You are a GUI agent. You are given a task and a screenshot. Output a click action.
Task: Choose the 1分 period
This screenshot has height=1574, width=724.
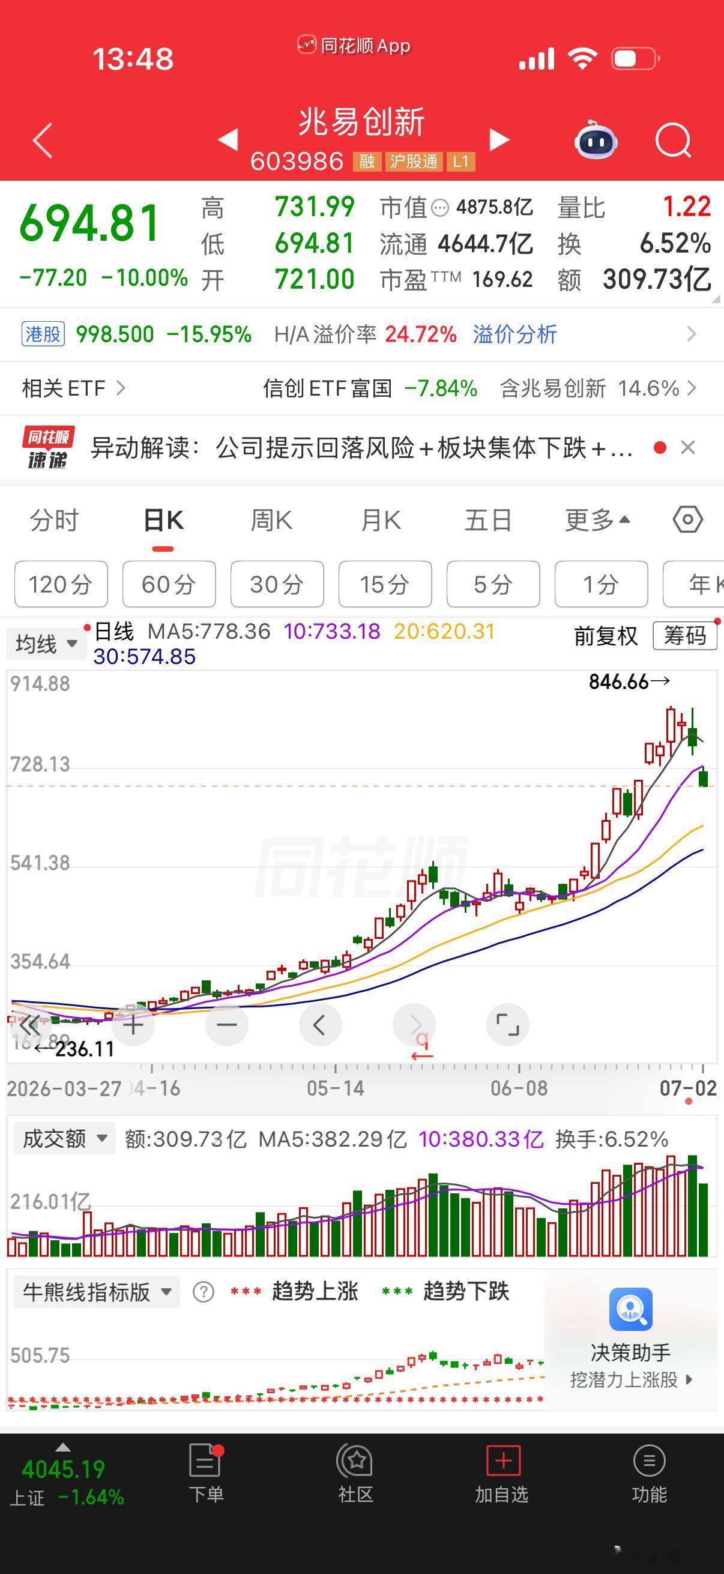601,584
